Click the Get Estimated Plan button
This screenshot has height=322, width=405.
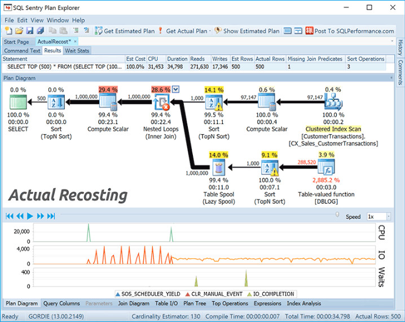coord(125,31)
